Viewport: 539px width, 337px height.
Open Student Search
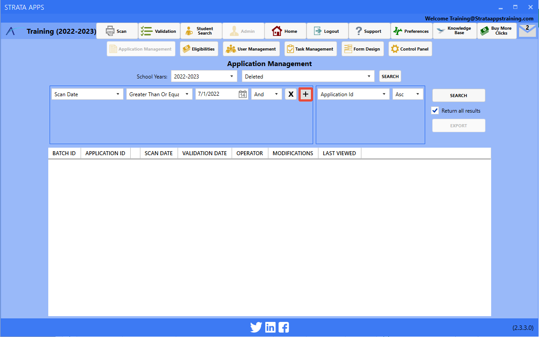(201, 31)
